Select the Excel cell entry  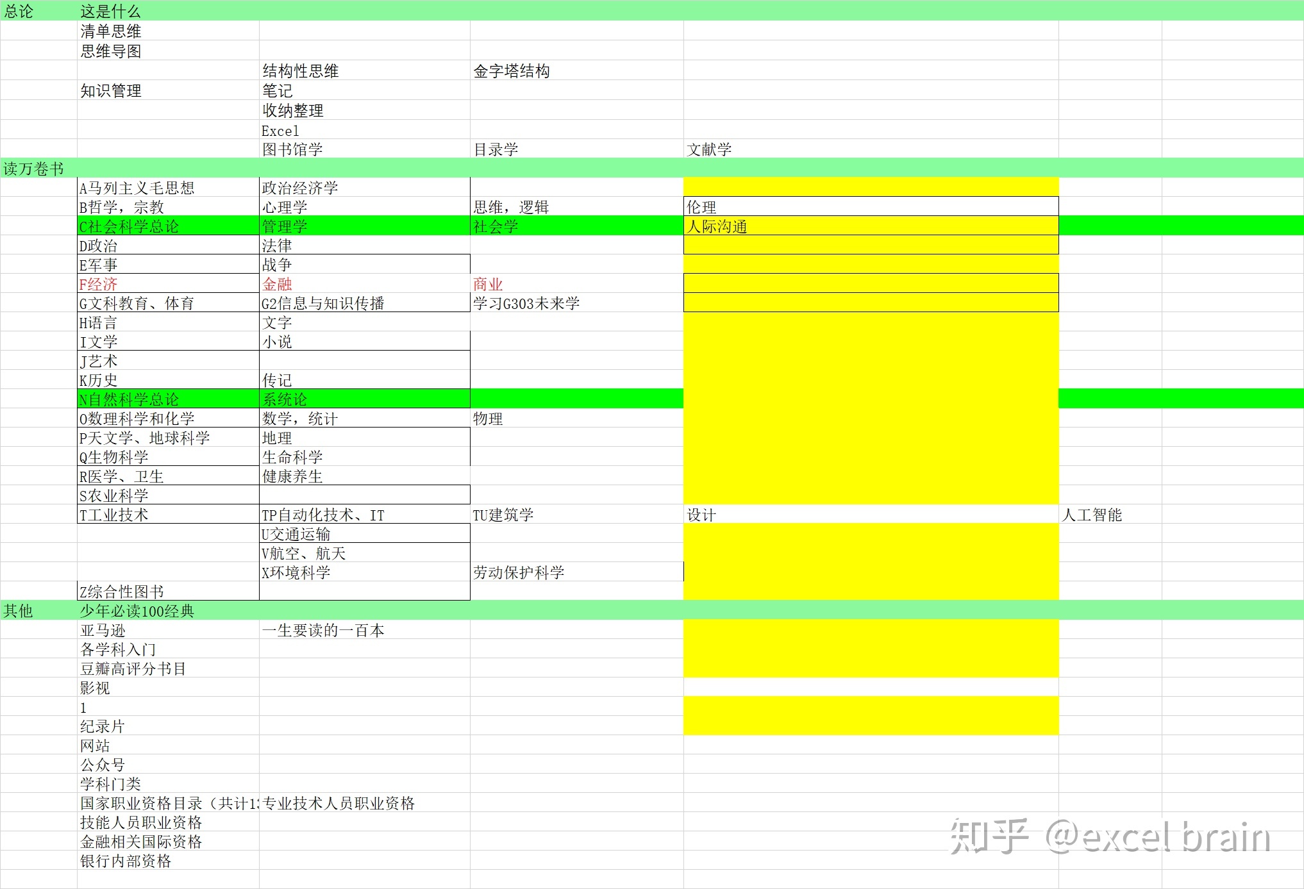pos(280,131)
